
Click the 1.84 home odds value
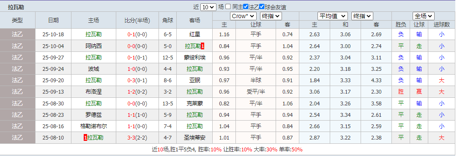pyautogui.click(x=315, y=81)
